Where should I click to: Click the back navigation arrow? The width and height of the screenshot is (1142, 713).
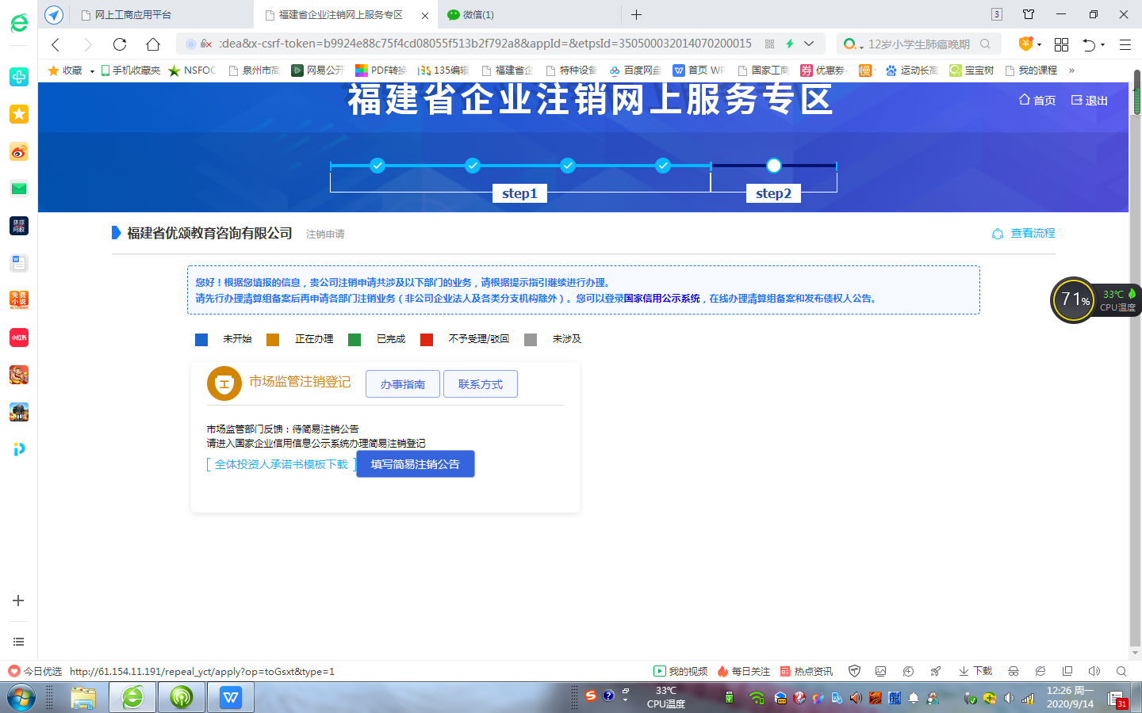(56, 44)
